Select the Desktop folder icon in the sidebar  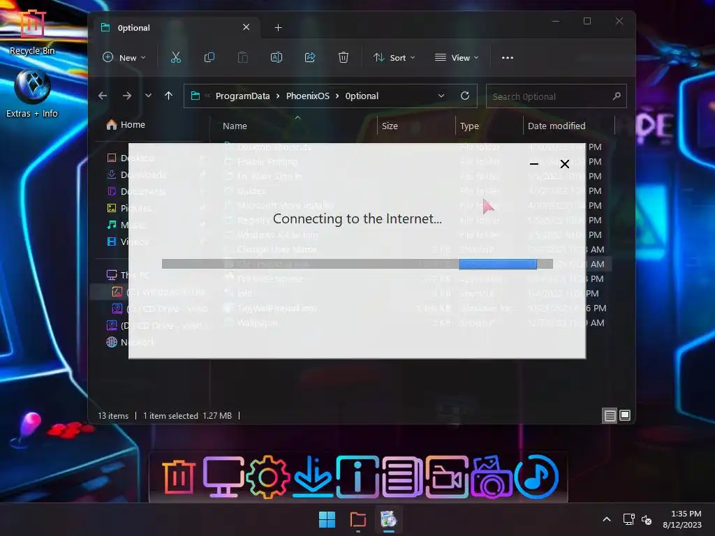point(112,158)
